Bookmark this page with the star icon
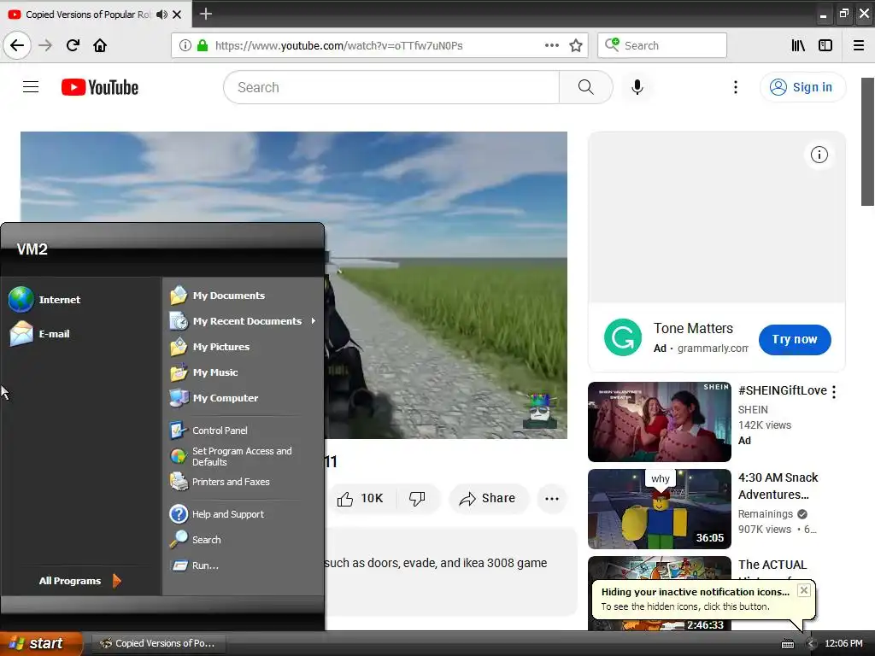The image size is (875, 656). tap(576, 45)
